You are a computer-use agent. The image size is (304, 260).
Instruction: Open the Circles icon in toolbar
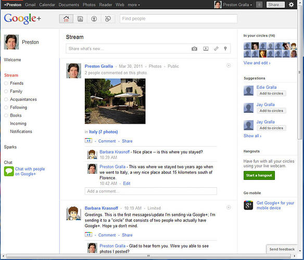point(108,19)
